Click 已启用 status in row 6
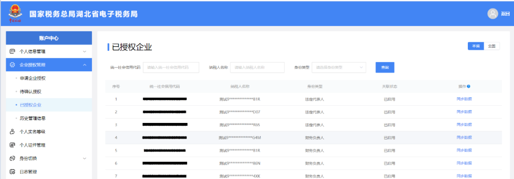The image size is (514, 179). [x=389, y=163]
